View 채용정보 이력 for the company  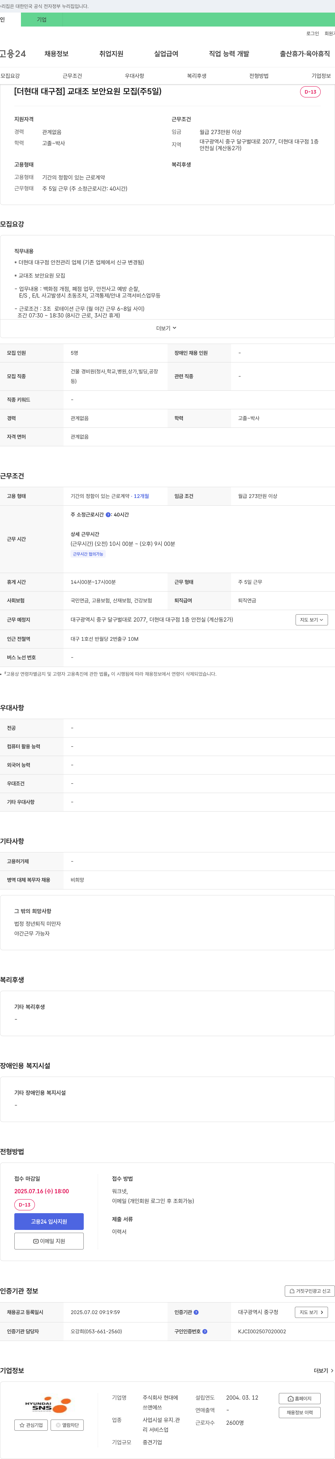[x=300, y=1413]
